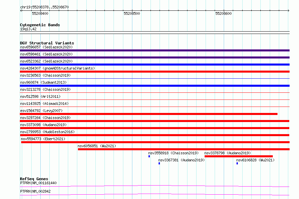Select the nsv960874 (Sudmant2013) label
The width and height of the screenshot is (299, 199).
pyautogui.click(x=43, y=82)
